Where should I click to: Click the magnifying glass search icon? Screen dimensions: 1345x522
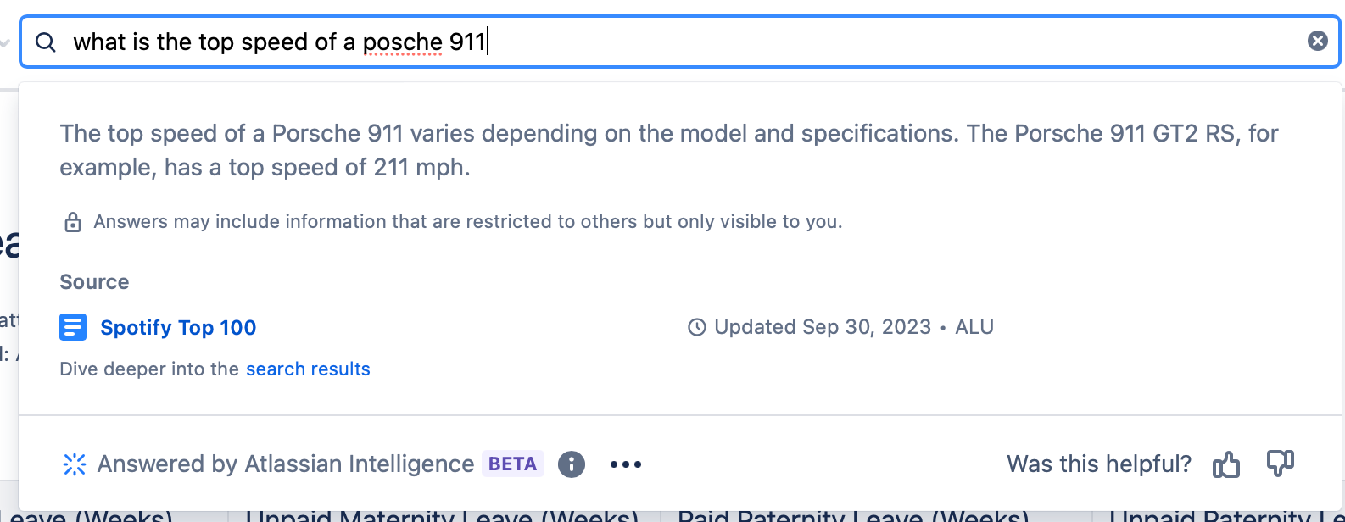(46, 42)
